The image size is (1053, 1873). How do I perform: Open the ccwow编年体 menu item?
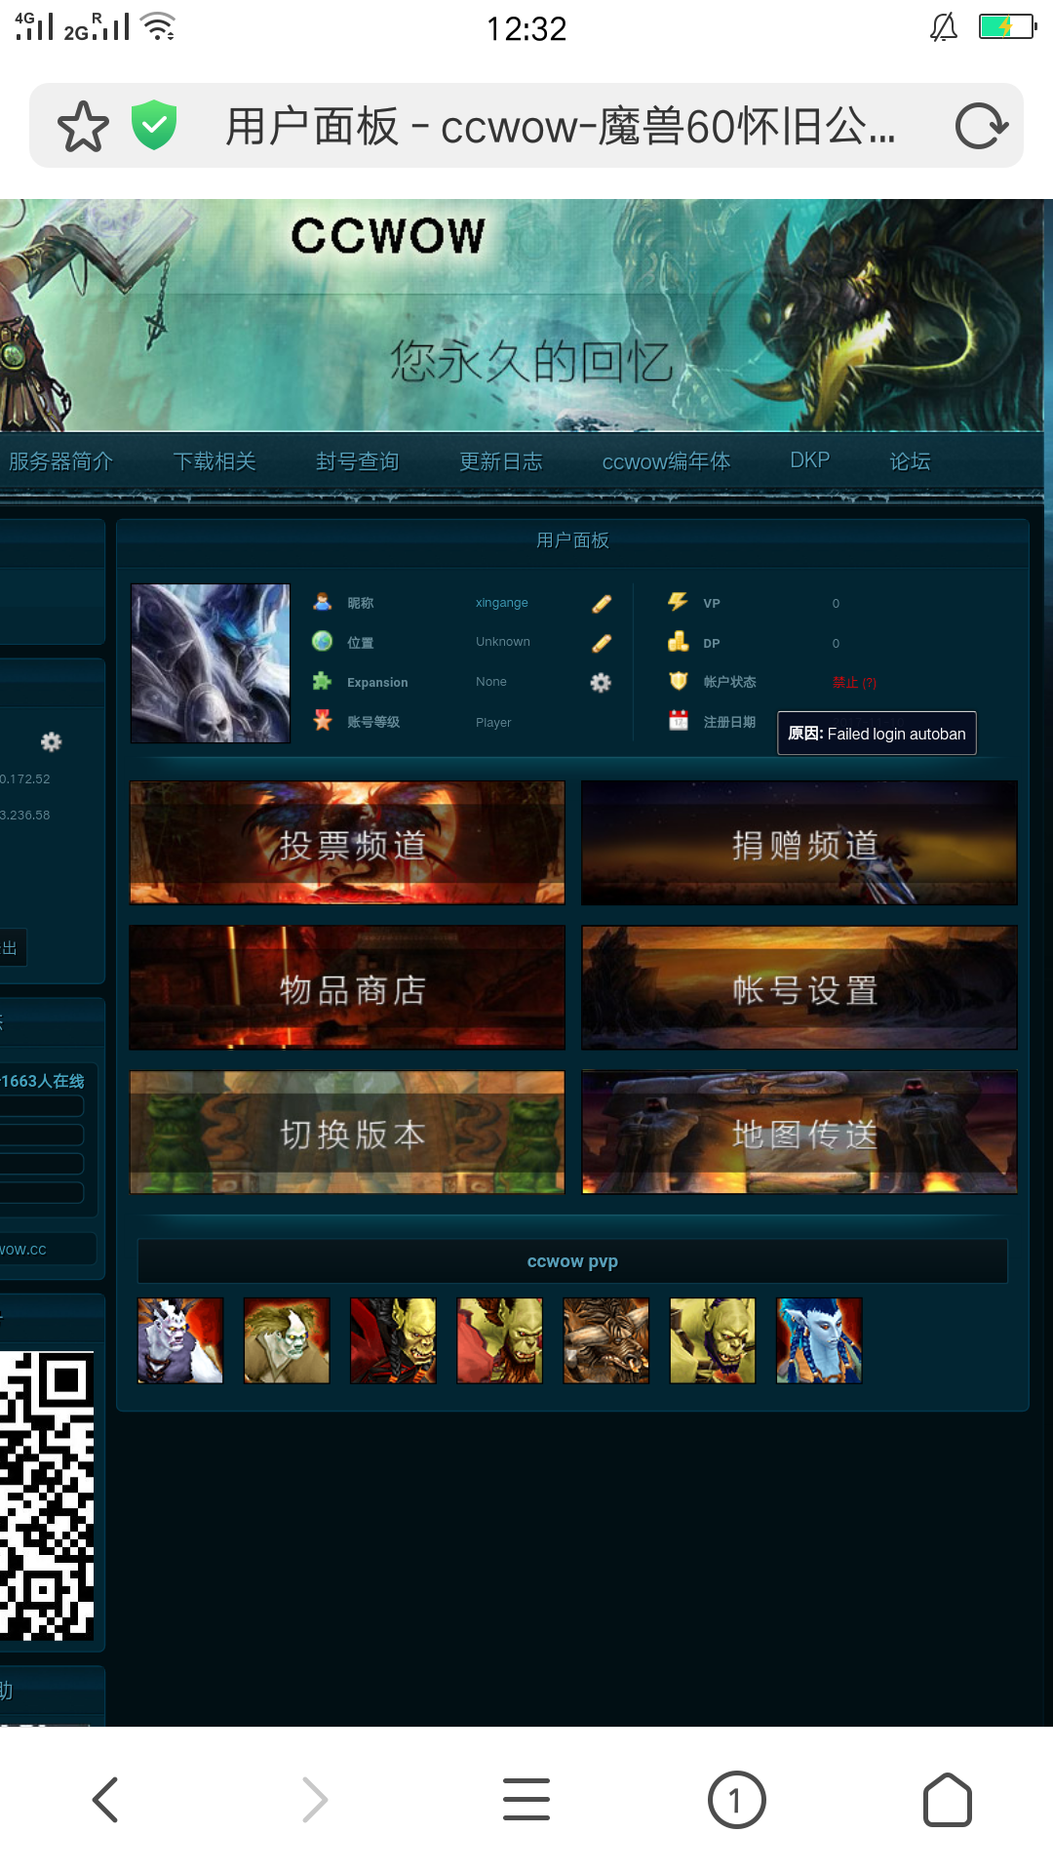(666, 461)
